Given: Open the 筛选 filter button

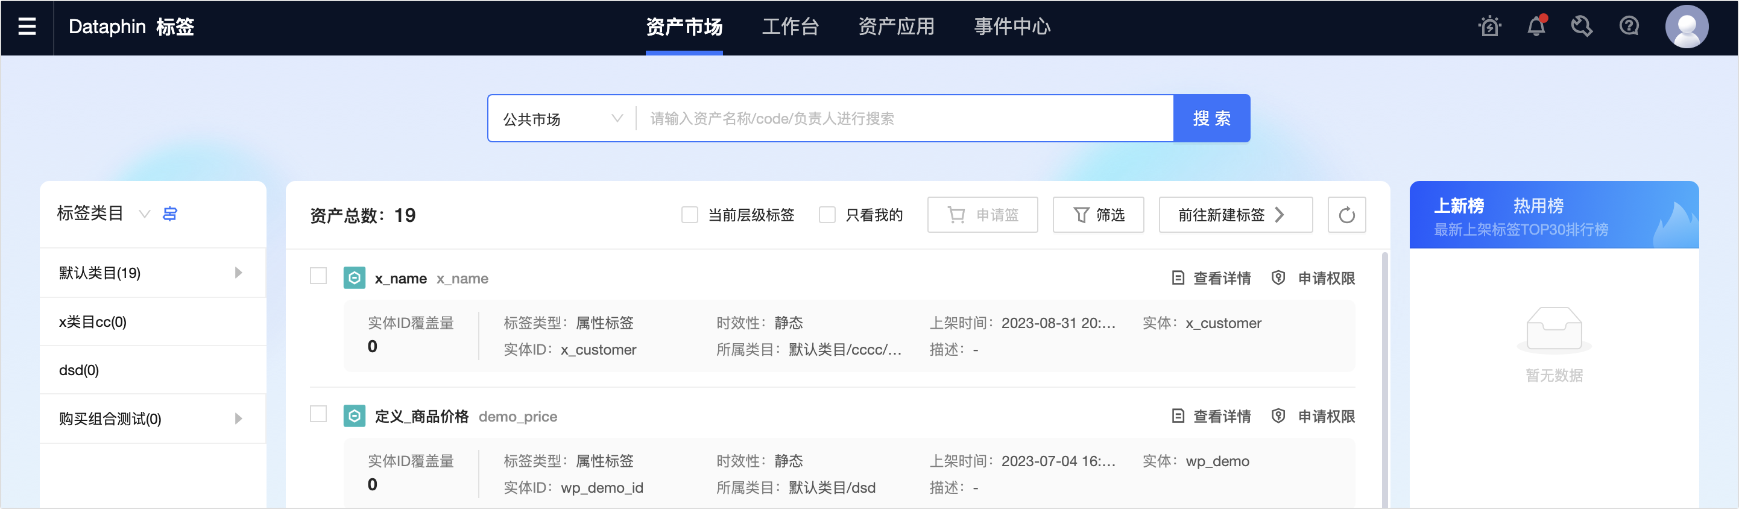Looking at the screenshot, I should click(x=1099, y=215).
